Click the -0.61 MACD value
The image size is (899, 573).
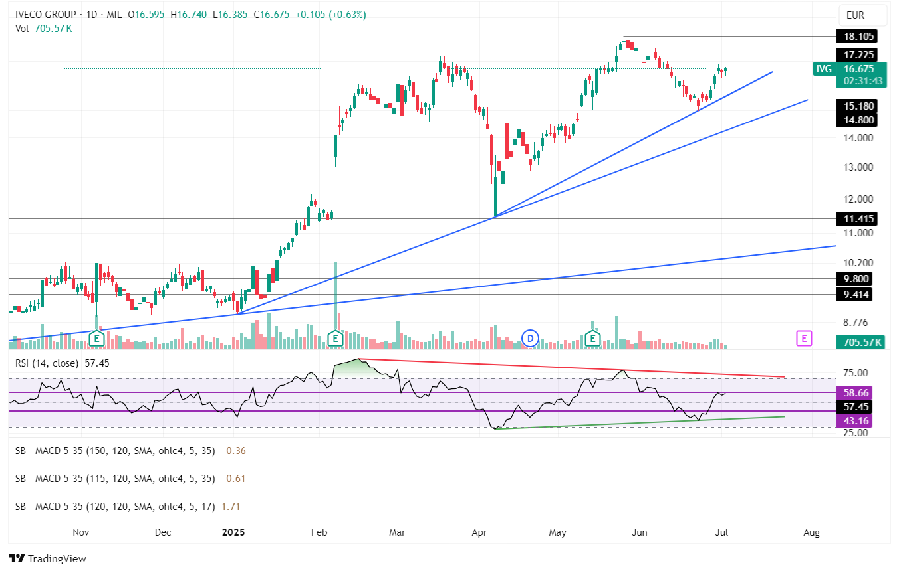233,478
